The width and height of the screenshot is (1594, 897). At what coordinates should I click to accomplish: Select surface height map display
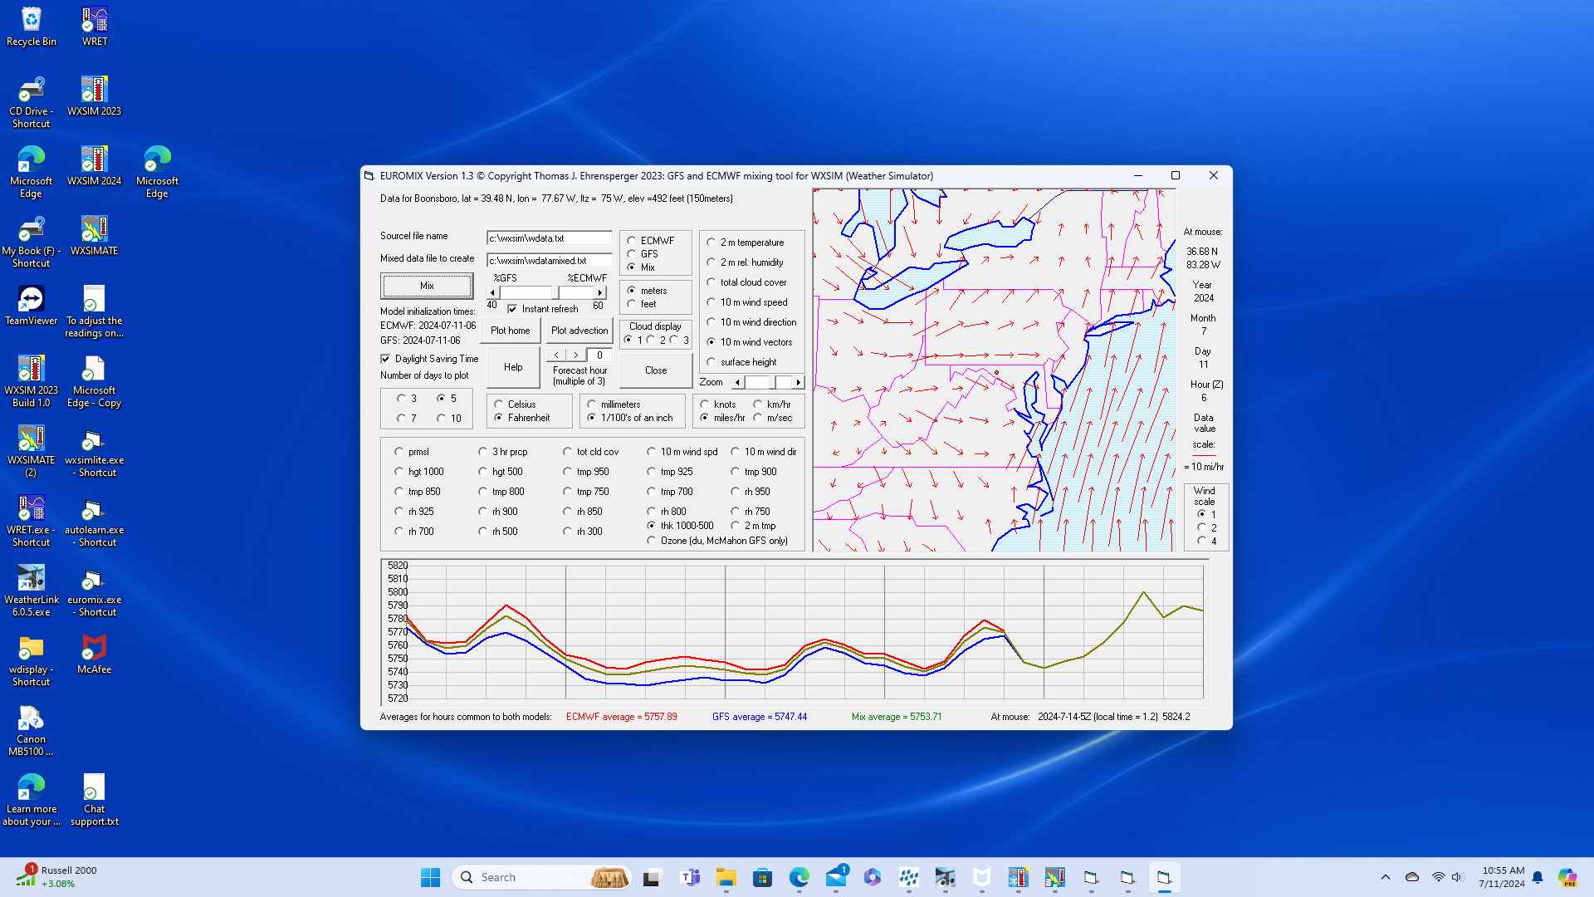tap(711, 362)
